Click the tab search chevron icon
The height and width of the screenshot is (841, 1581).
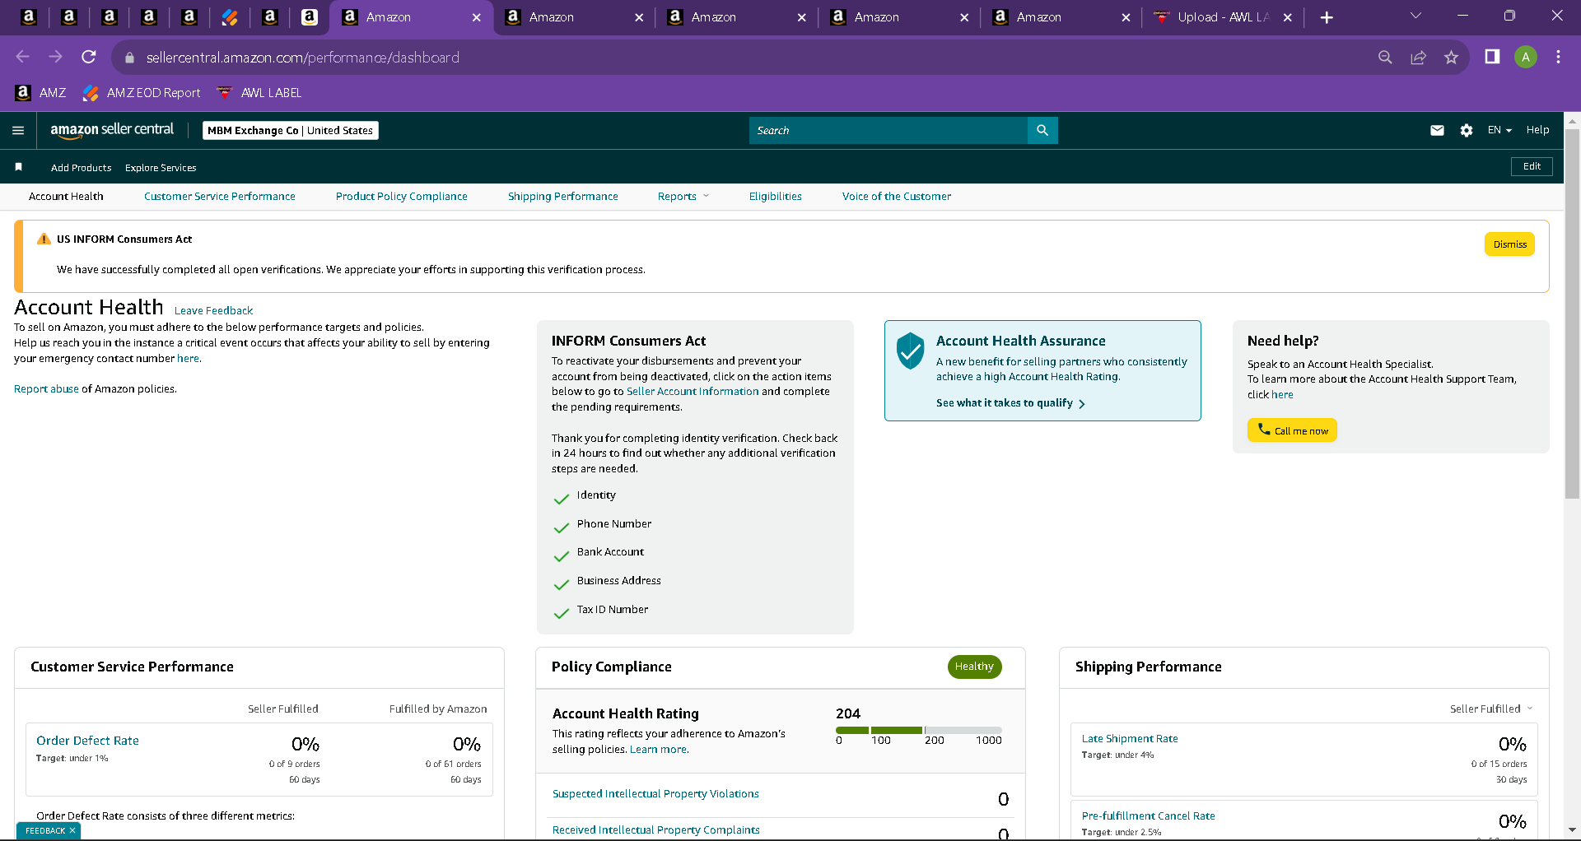(1415, 16)
